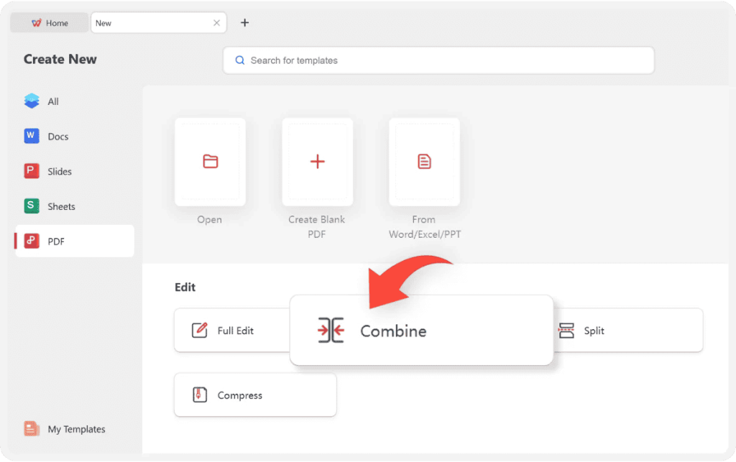Screen dimensions: 736x462
Task: Open My Templates icon
Action: (x=32, y=429)
